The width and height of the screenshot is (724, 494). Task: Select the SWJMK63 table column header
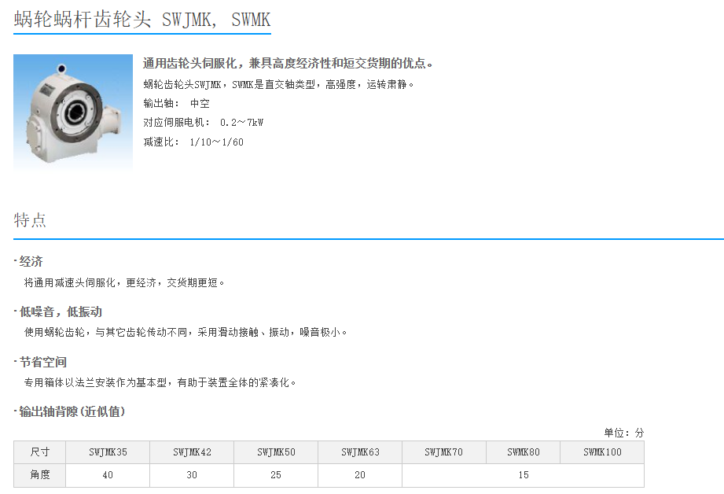point(360,452)
